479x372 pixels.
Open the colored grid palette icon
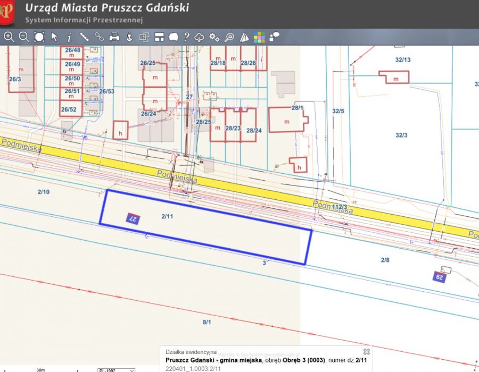tap(259, 37)
